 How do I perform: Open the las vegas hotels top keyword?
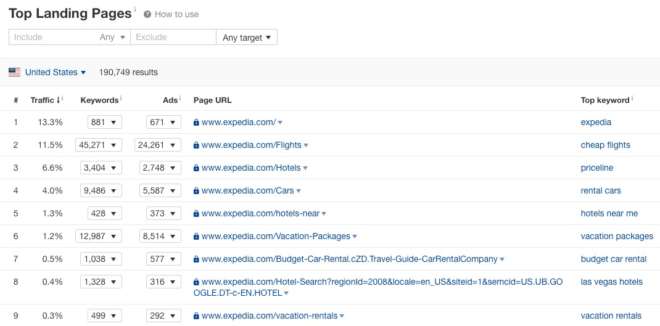pyautogui.click(x=612, y=282)
